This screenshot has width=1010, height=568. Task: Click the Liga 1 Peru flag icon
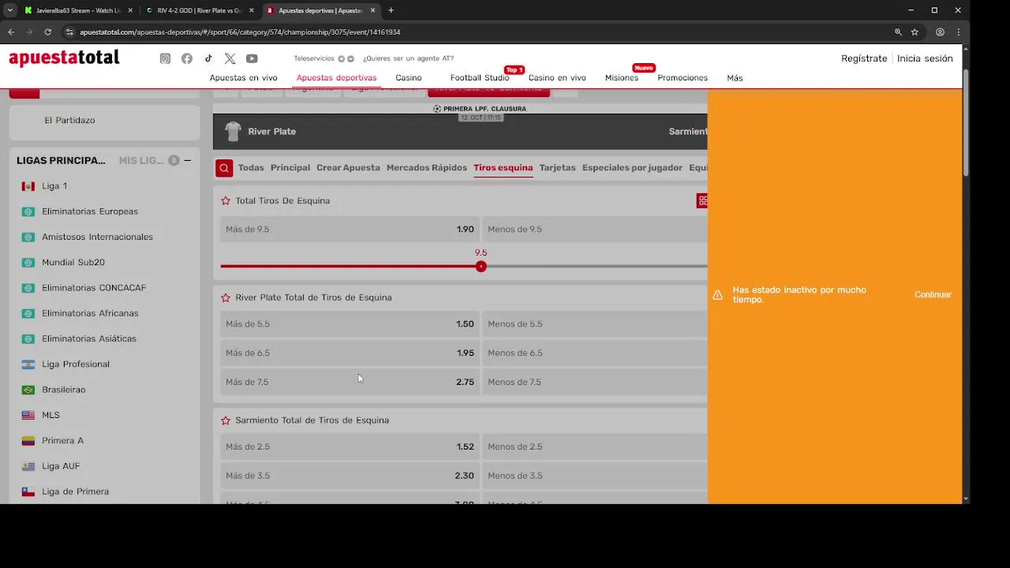click(28, 186)
